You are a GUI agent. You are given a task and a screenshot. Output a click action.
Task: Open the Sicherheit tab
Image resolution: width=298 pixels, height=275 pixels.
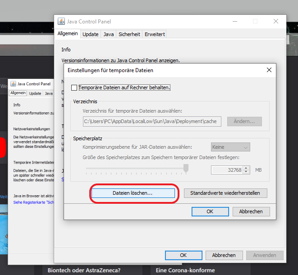pos(129,34)
